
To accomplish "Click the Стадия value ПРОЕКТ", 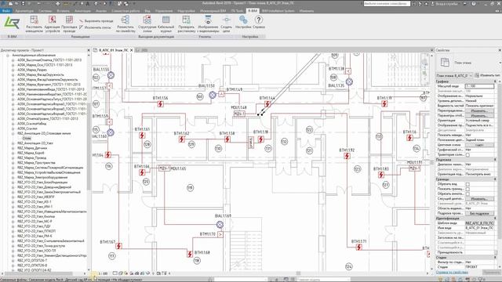I will tap(479, 267).
